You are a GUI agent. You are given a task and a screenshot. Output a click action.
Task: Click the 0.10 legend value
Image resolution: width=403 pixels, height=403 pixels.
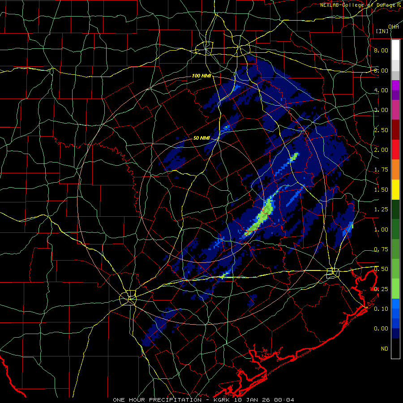[x=381, y=309]
